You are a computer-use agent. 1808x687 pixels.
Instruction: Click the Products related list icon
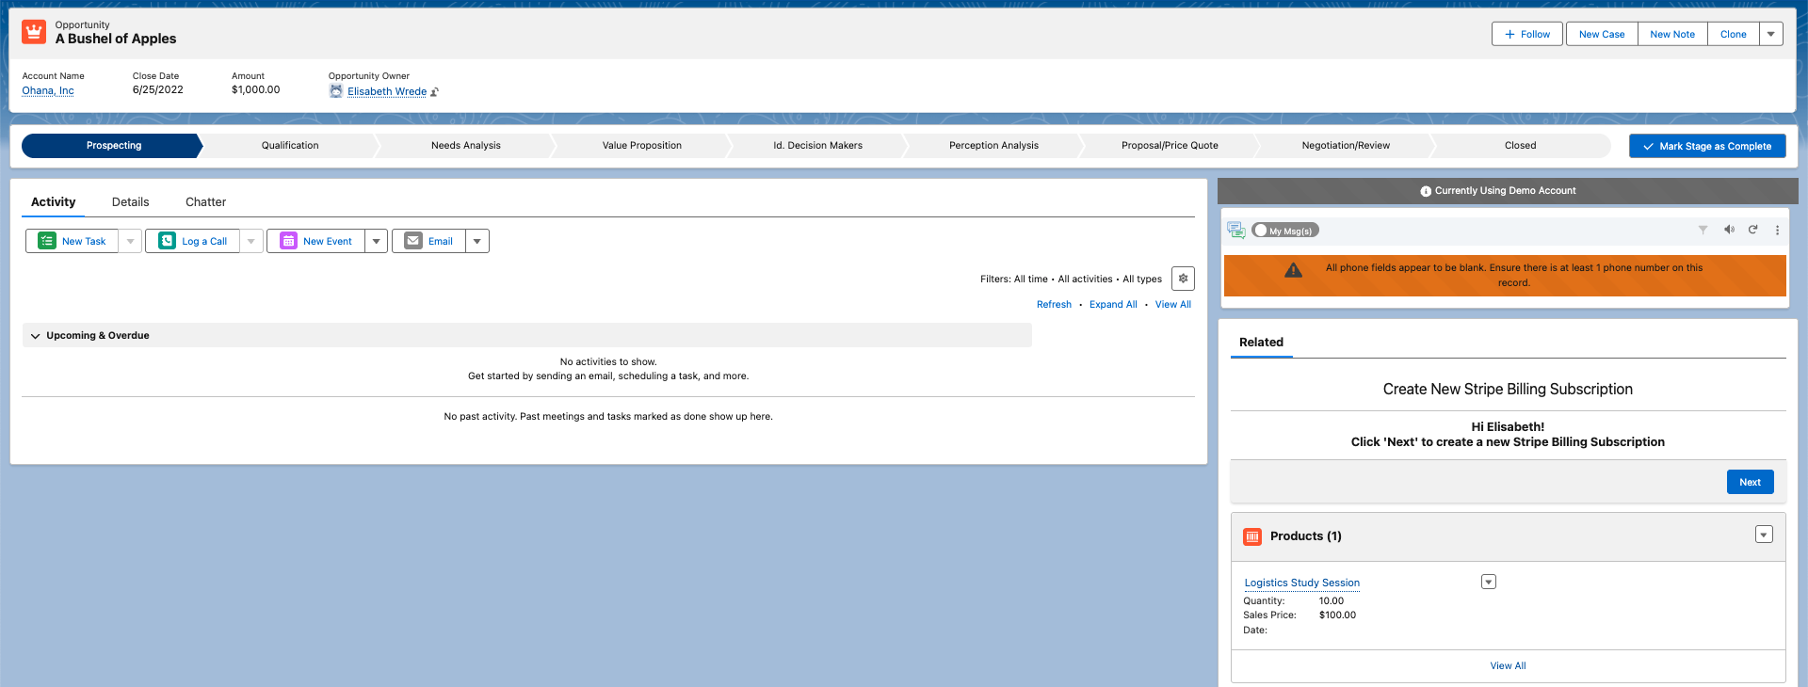[1252, 536]
